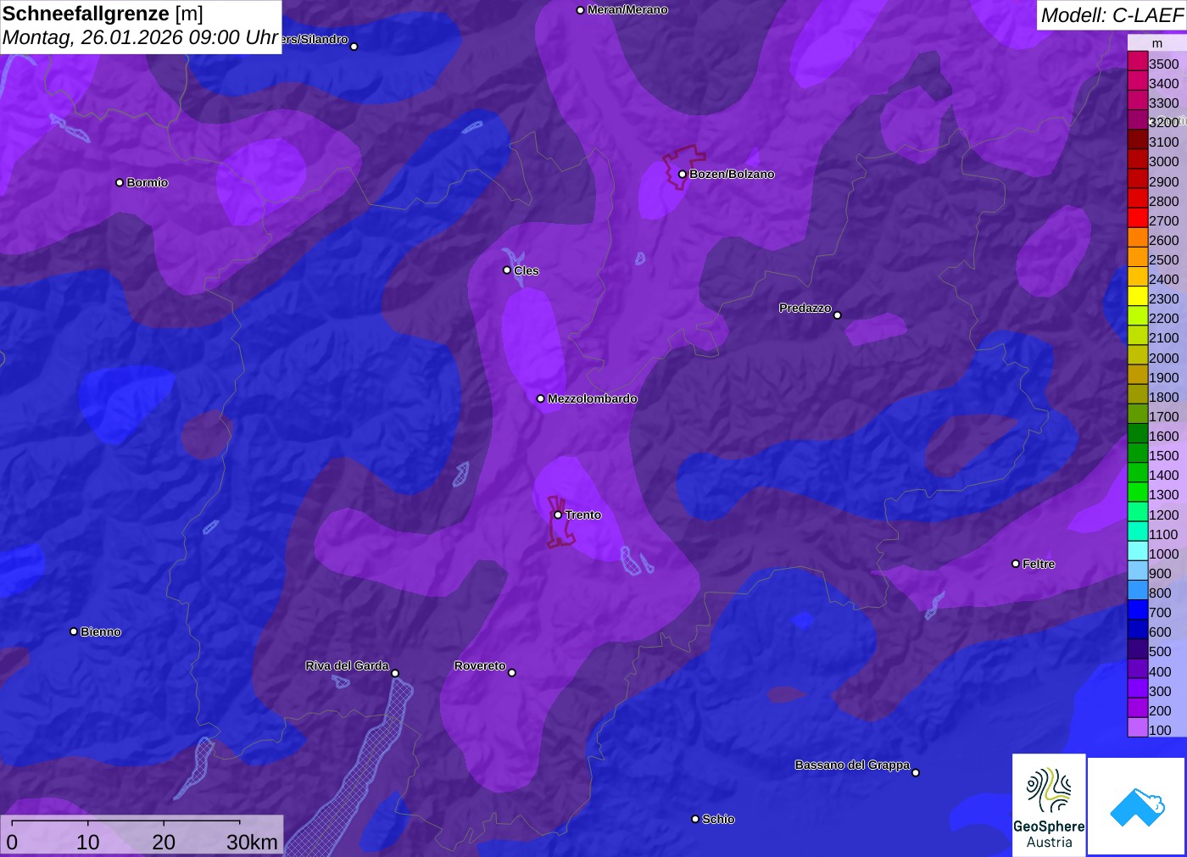
Task: Select the Predazzo location marker dot
Action: coord(838,315)
